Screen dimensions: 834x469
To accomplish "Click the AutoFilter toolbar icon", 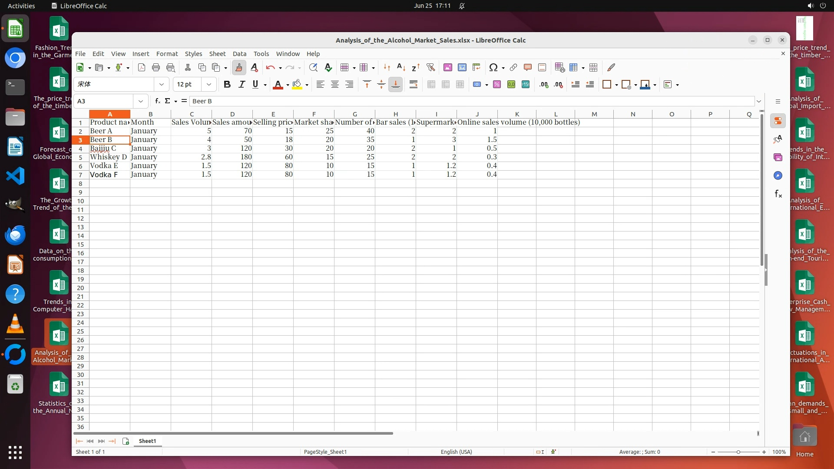I will click(430, 67).
